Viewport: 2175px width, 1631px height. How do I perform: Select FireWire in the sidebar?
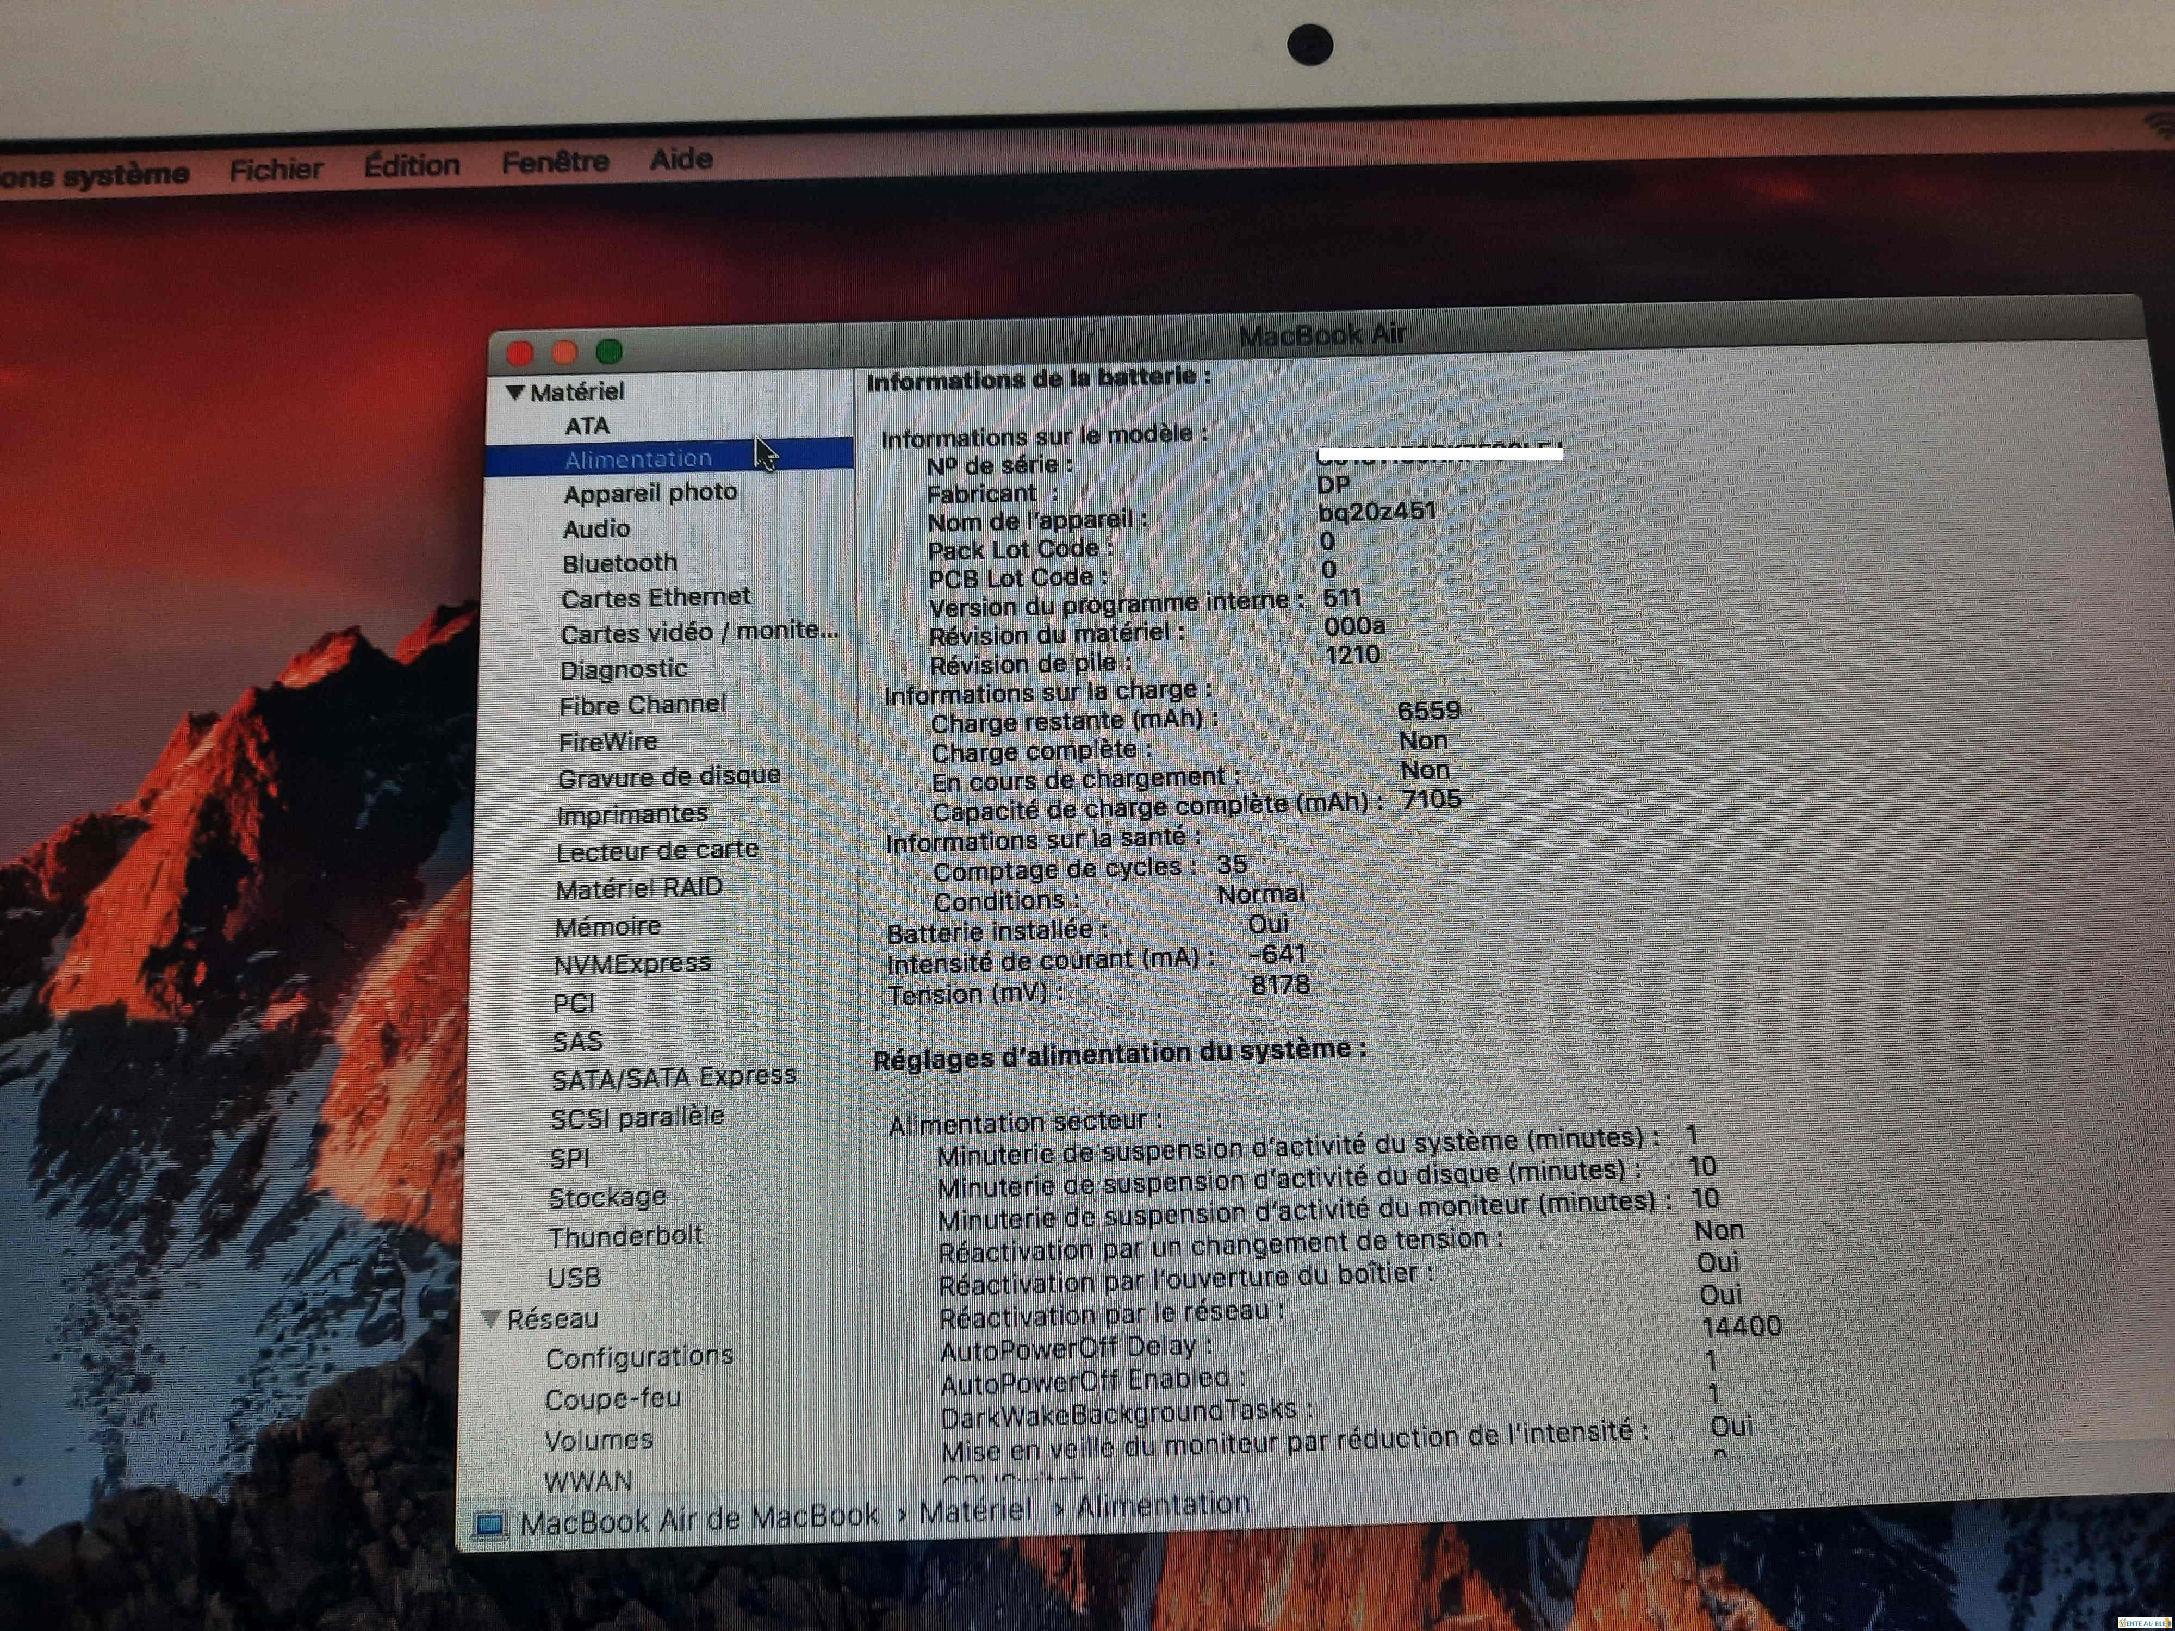(x=608, y=742)
